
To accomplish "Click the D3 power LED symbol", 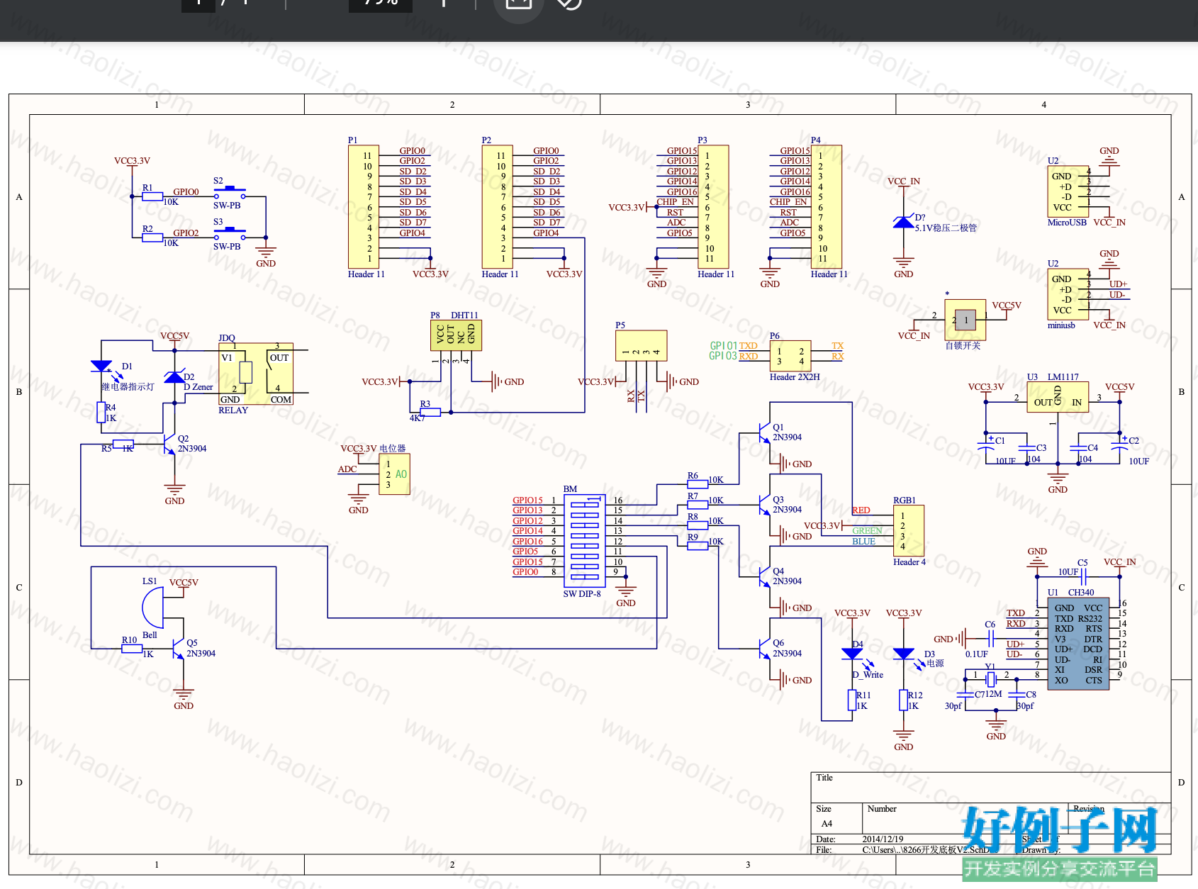I will pyautogui.click(x=903, y=654).
